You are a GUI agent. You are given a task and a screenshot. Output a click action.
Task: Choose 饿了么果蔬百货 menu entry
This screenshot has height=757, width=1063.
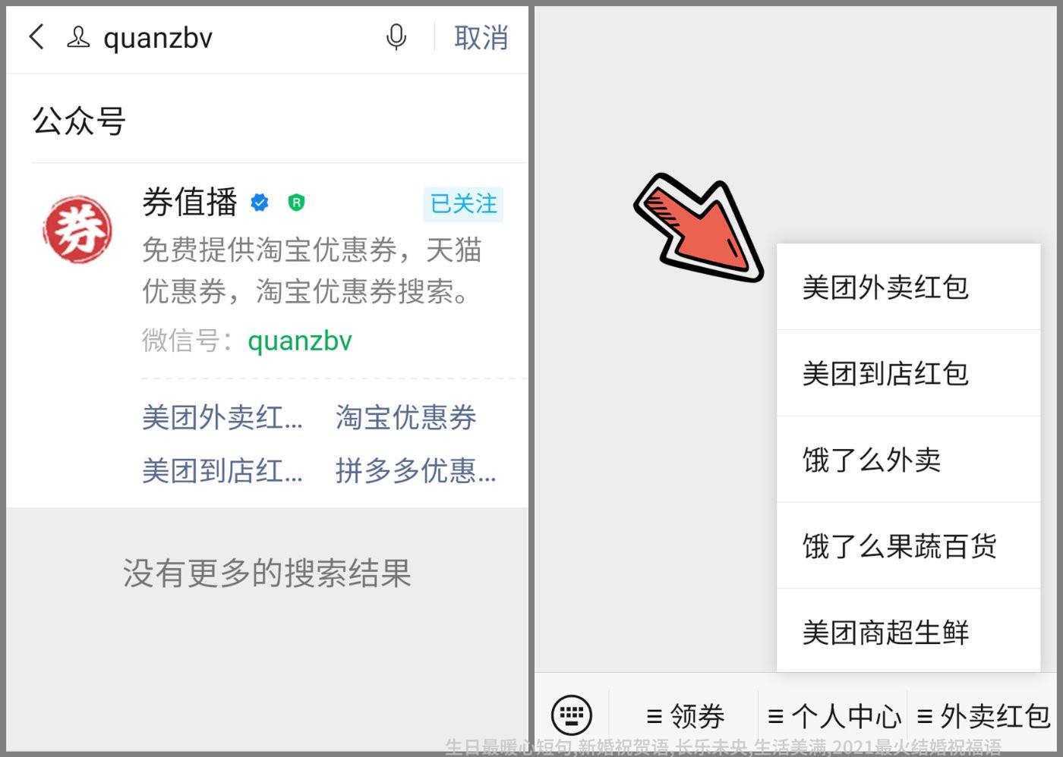click(x=908, y=545)
